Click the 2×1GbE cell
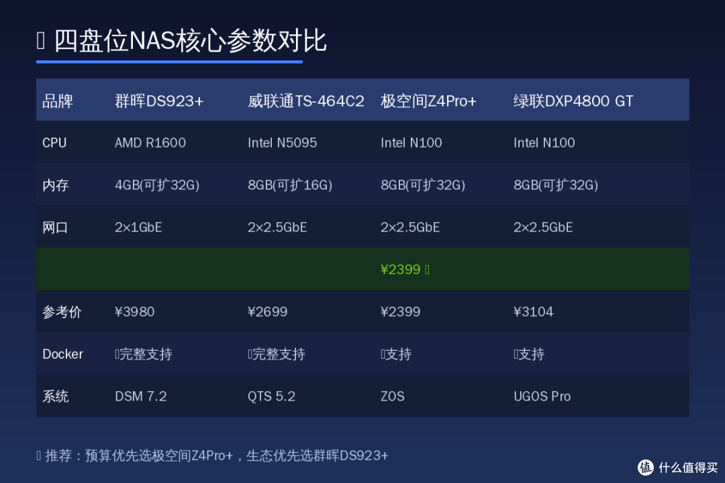The width and height of the screenshot is (725, 483). (138, 227)
